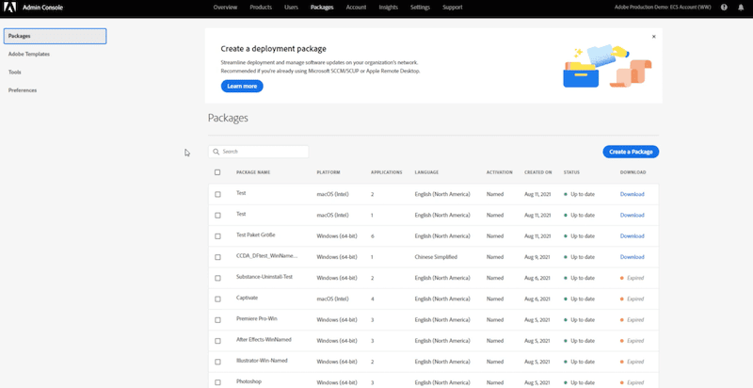Viewport: 753px width, 388px height.
Task: Open the Support tab
Action: point(453,8)
